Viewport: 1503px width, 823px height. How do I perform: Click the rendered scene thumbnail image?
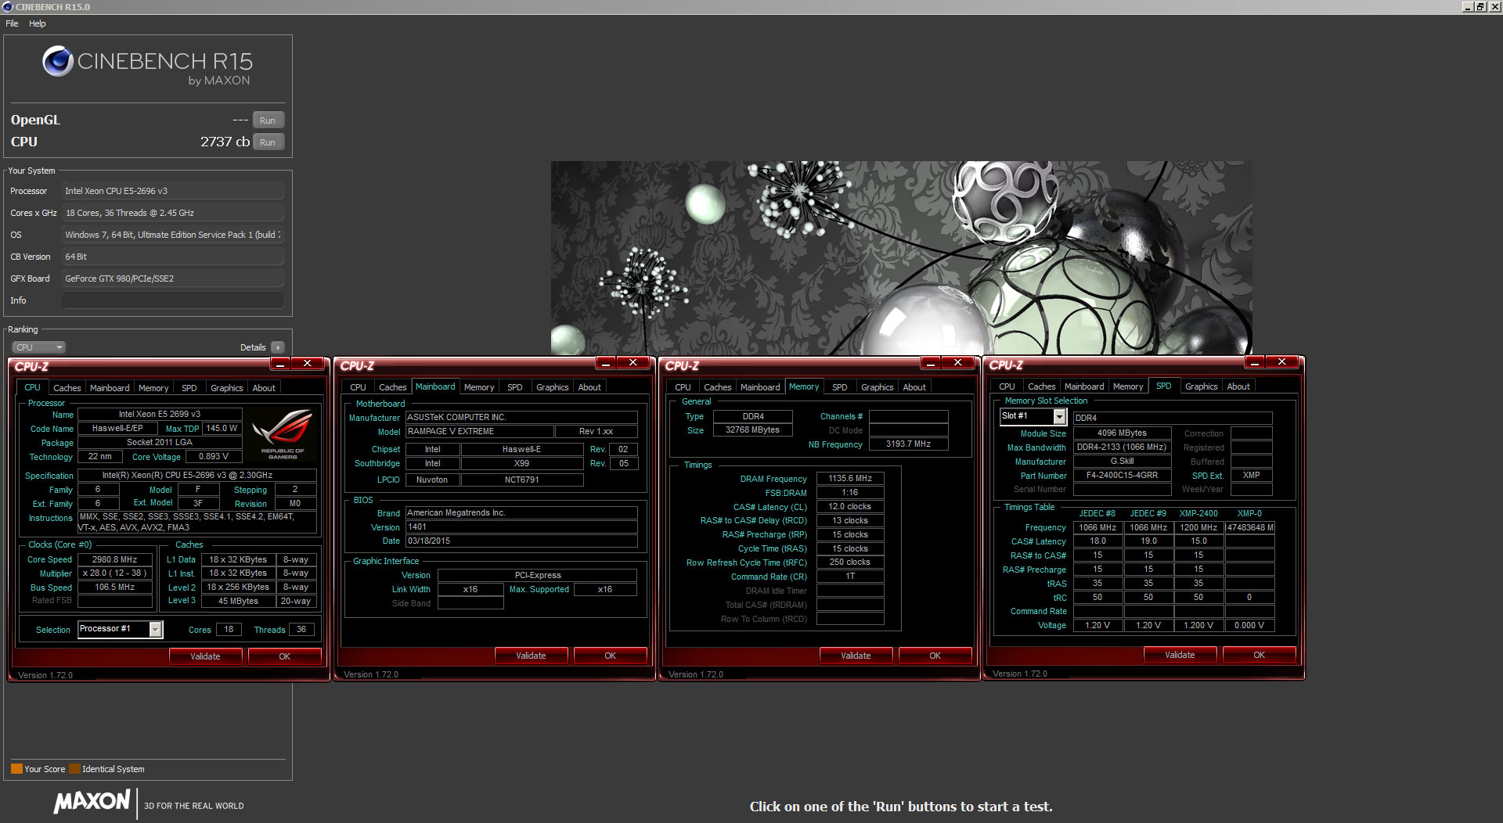click(x=901, y=258)
